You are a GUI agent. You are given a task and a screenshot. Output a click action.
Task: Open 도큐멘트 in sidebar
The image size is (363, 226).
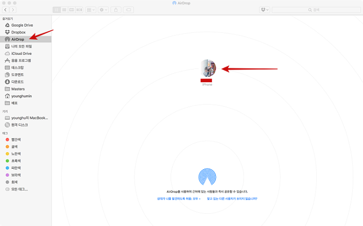tap(26, 75)
